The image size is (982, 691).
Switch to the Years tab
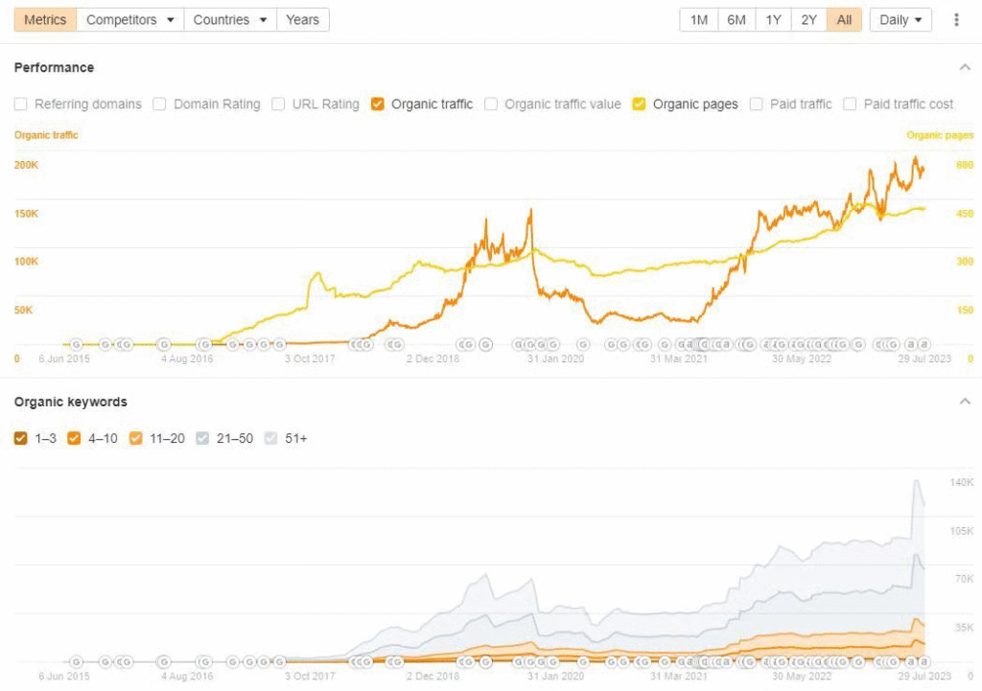pos(302,20)
